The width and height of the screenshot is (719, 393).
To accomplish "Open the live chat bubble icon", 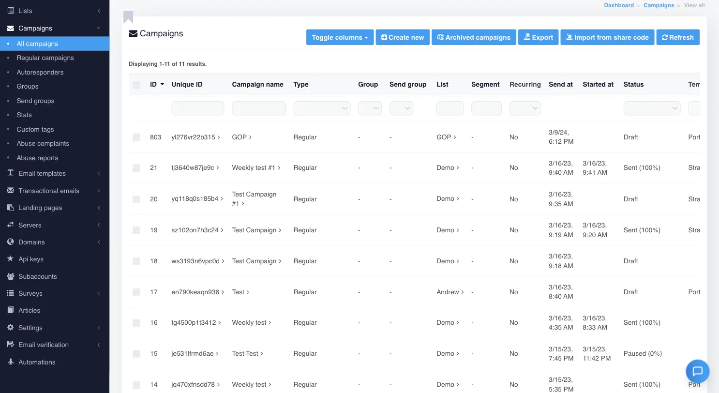I will [698, 371].
